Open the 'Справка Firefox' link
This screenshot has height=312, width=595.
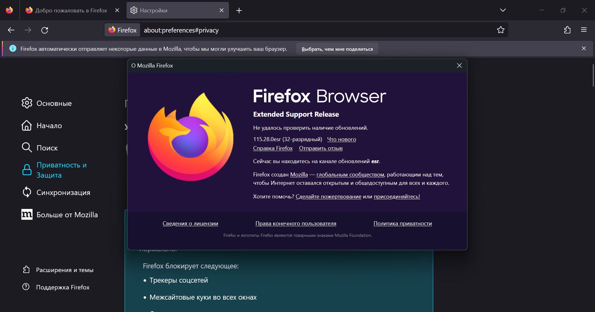pyautogui.click(x=273, y=148)
